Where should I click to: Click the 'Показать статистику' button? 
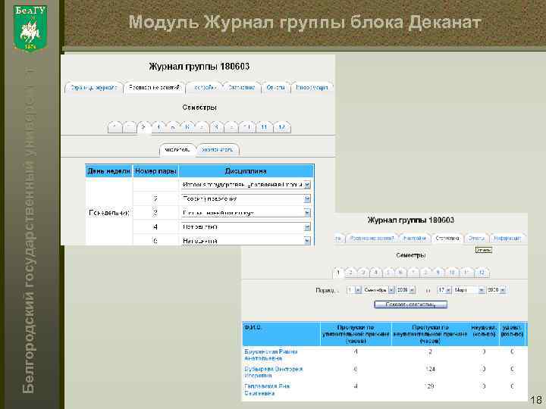point(410,304)
